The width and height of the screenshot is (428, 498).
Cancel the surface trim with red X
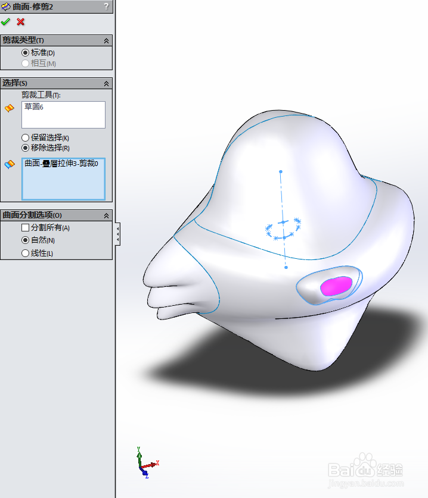point(21,22)
